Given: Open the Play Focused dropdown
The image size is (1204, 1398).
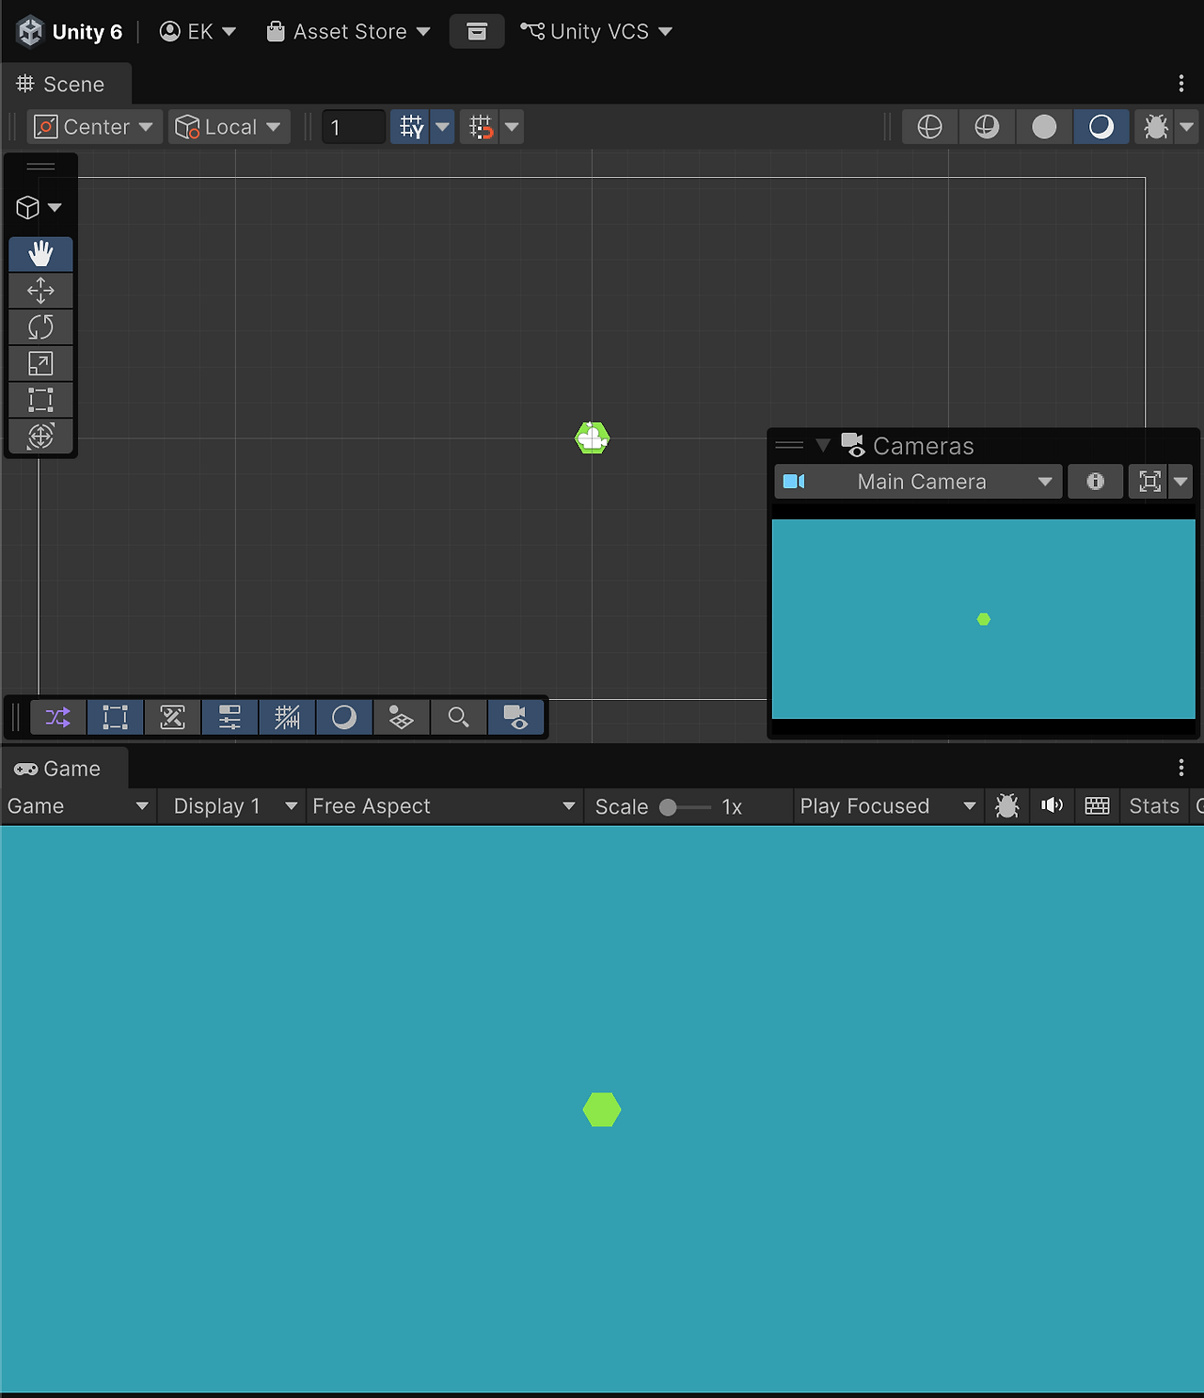Looking at the screenshot, I should tap(884, 805).
